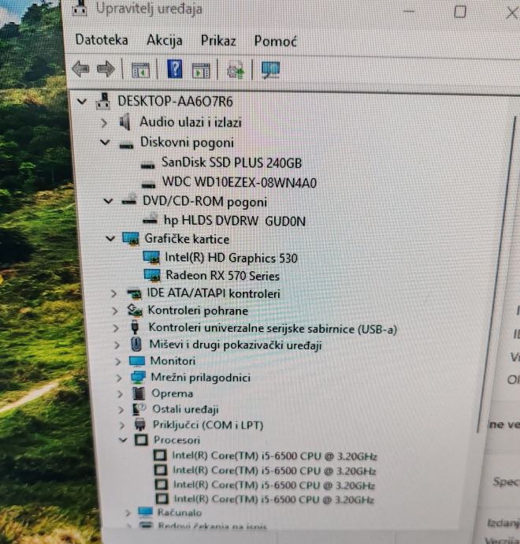The image size is (520, 544).
Task: Expand IDE ATA/ATAPI kontroleri category
Action: click(113, 294)
